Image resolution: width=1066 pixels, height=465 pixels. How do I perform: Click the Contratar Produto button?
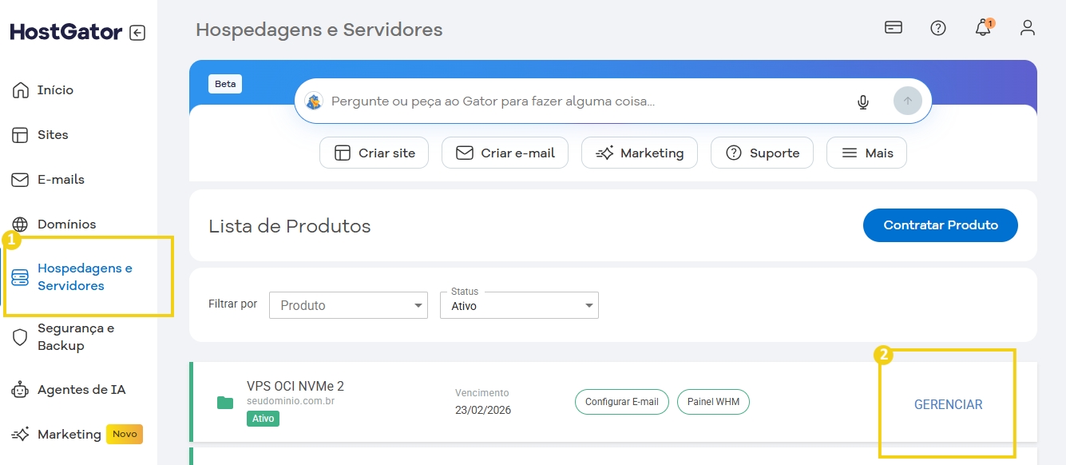point(940,225)
